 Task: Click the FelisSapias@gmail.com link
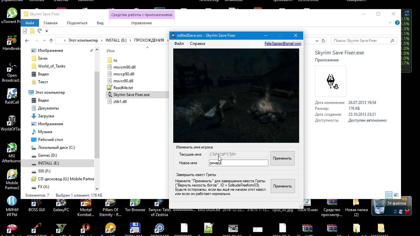(283, 43)
